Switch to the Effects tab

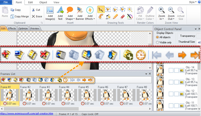pos(12,28)
